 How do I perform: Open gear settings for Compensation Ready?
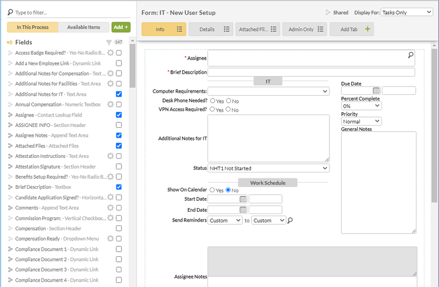coord(111,239)
